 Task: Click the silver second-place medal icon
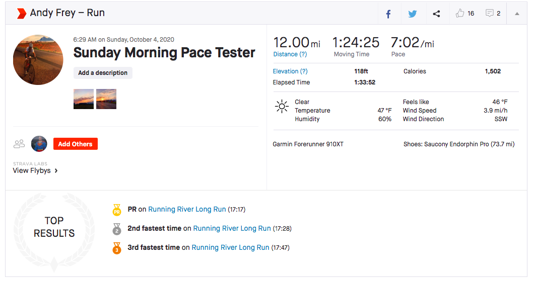[x=117, y=229]
